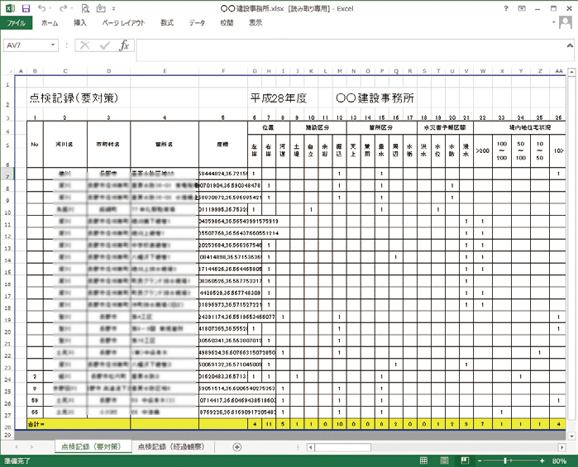Switch to the データ ribbon tab
The image size is (578, 467).
pos(197,23)
